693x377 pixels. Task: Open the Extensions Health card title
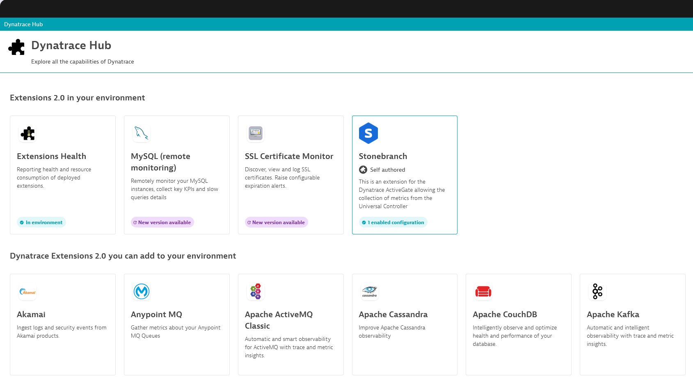(x=52, y=156)
